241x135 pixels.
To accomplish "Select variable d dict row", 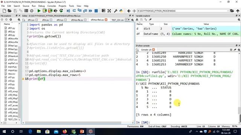I will (x=188, y=28).
